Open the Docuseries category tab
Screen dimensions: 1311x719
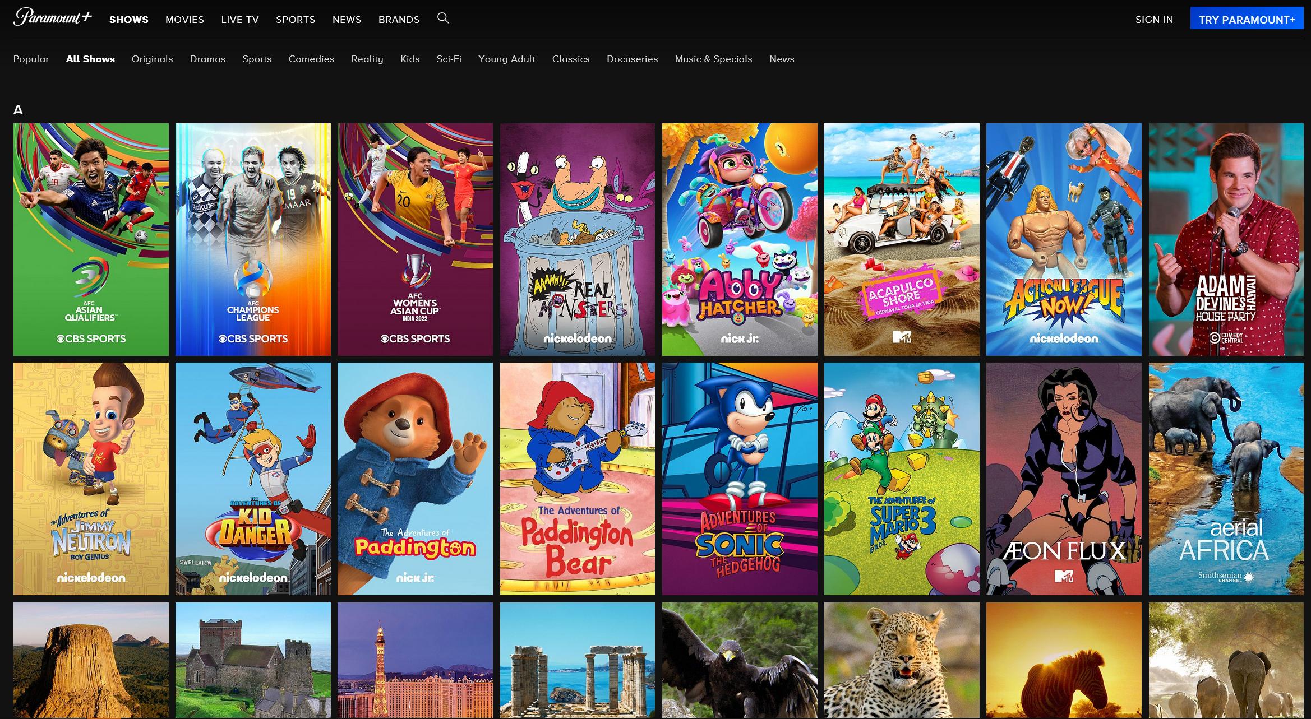tap(632, 59)
